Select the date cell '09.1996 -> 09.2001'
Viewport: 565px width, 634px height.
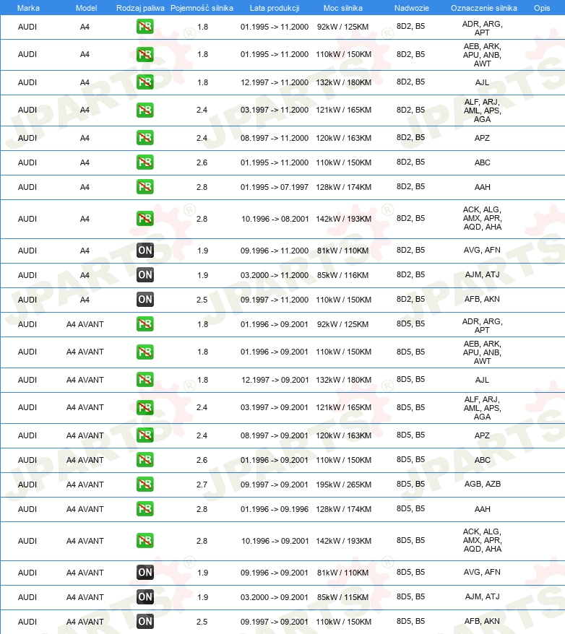[x=275, y=573]
